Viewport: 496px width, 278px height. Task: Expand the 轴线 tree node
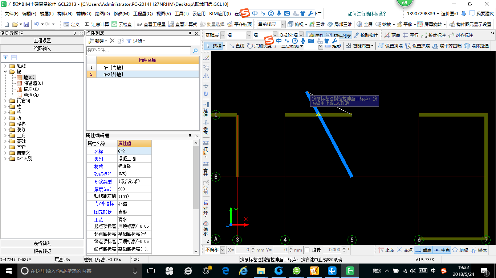point(5,66)
